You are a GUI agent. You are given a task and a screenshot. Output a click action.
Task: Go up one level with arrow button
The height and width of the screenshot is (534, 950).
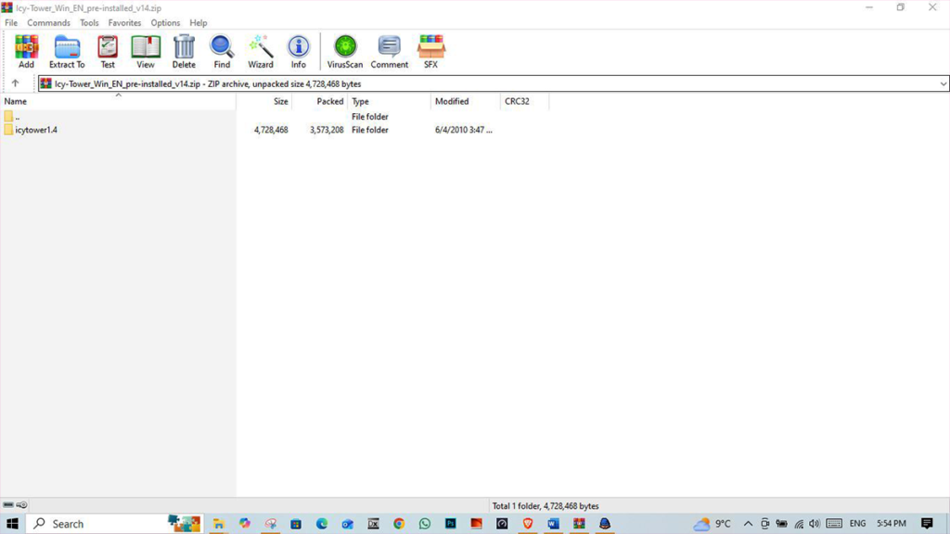(15, 83)
